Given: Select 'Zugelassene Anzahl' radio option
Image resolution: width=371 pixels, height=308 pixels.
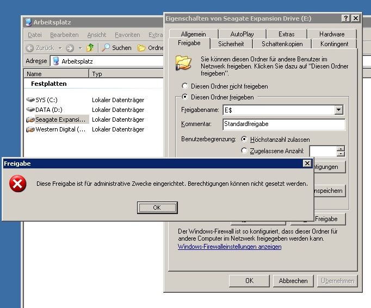Looking at the screenshot, I should pyautogui.click(x=244, y=150).
